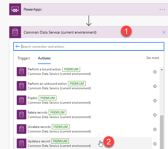The height and width of the screenshot is (149, 168).
Task: Click the See more link
Action: (153, 58)
